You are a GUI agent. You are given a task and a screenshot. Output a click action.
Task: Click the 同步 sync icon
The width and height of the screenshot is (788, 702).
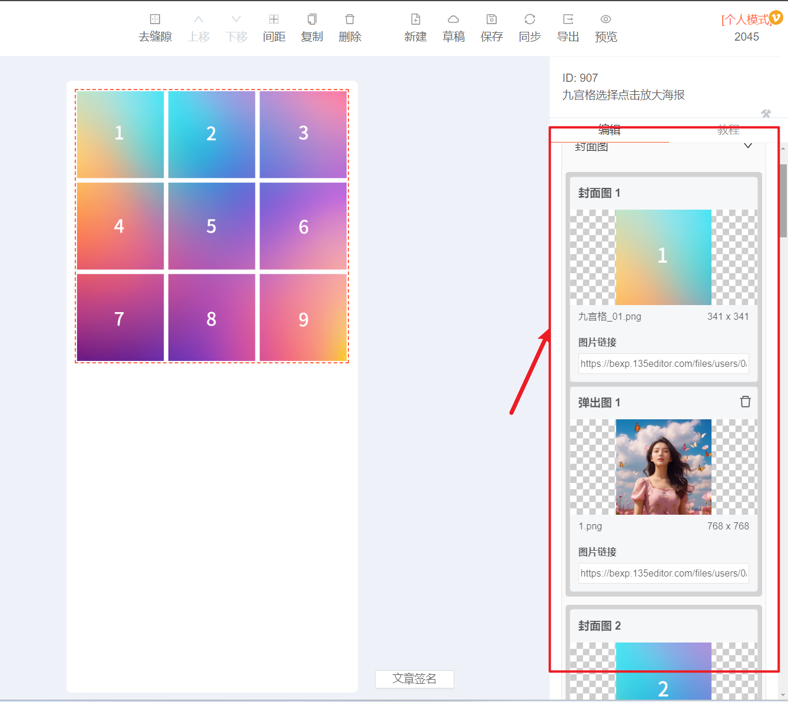tap(530, 19)
